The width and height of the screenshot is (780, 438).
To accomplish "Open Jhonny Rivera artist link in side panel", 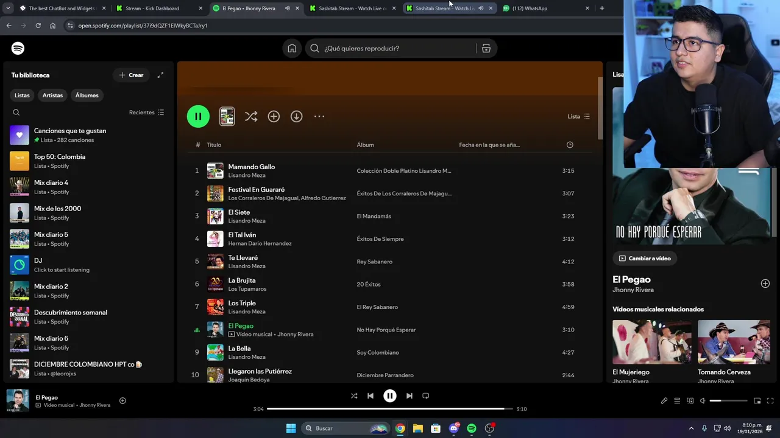I will click(x=633, y=290).
